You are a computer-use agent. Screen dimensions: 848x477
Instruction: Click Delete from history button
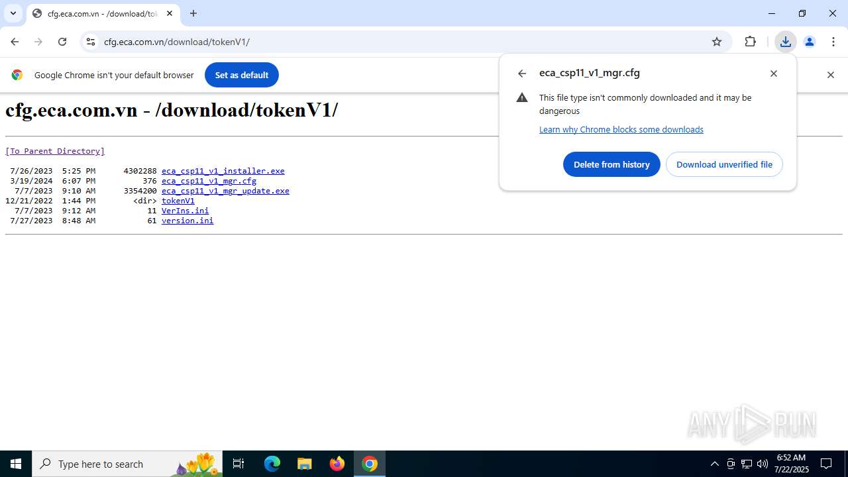click(611, 164)
